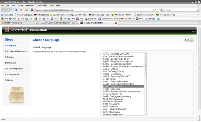The width and height of the screenshot is (201, 122).
Task: Go to the Home page icon
Action: click(27, 10)
